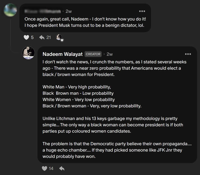Click the CREATOR badge

click(x=93, y=54)
